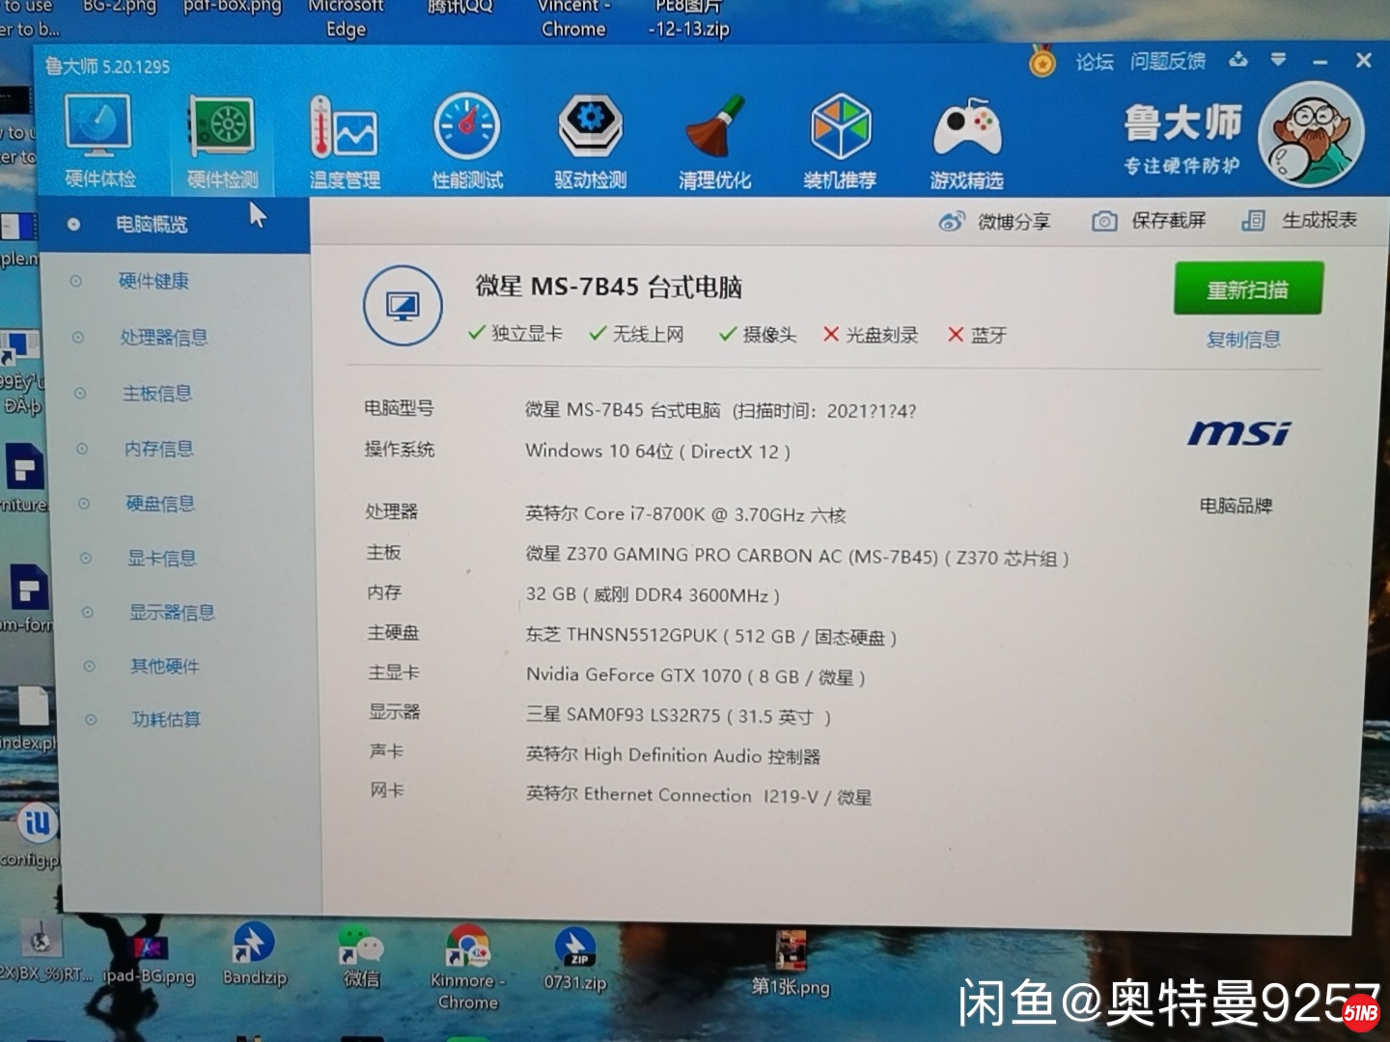Select the 腾讯QQ desktop shortcut label

459,8
